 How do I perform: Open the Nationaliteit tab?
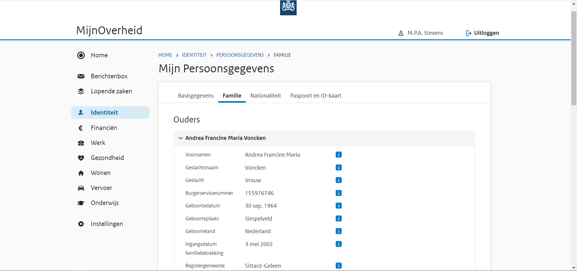pyautogui.click(x=266, y=96)
